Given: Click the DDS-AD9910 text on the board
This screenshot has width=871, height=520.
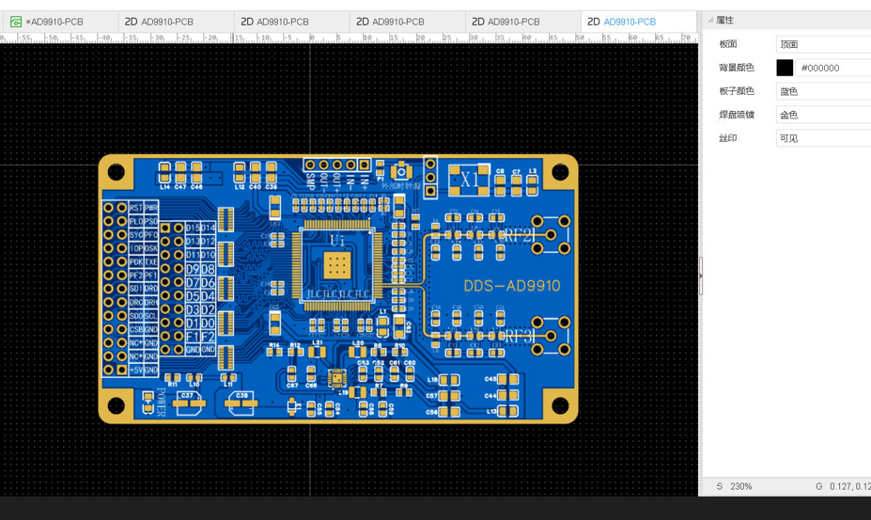Looking at the screenshot, I should pyautogui.click(x=511, y=286).
